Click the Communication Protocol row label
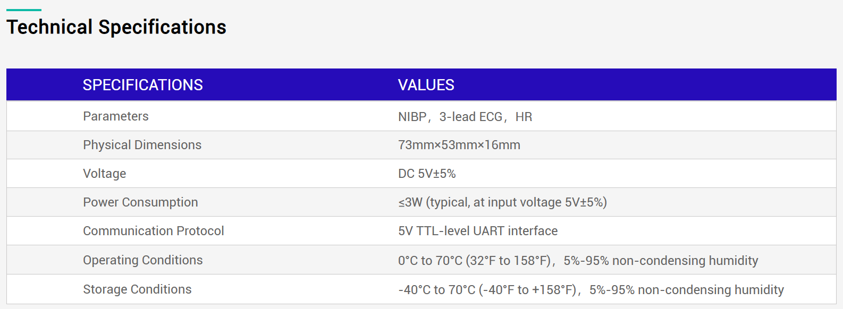This screenshot has height=309, width=843. (x=153, y=231)
